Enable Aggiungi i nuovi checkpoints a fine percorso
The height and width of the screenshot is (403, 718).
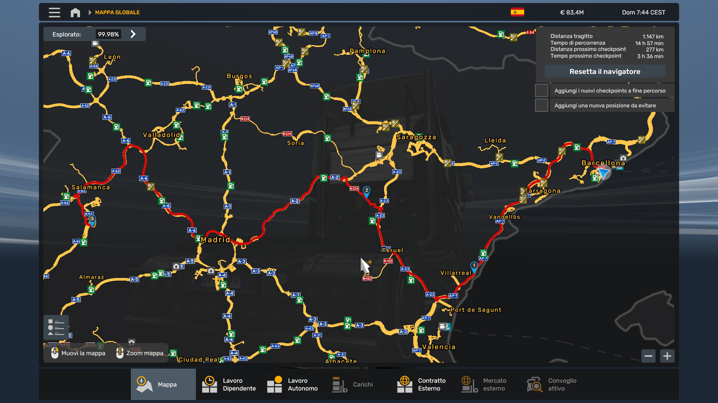click(541, 90)
